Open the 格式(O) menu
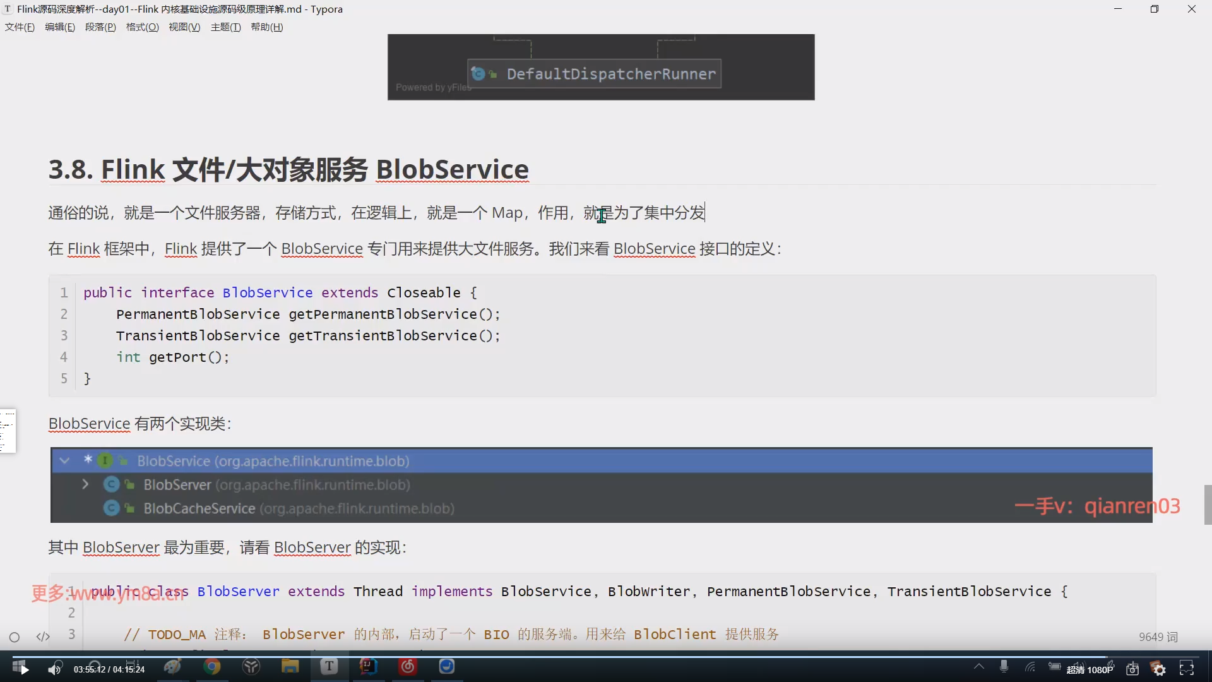Image resolution: width=1212 pixels, height=682 pixels. (142, 27)
